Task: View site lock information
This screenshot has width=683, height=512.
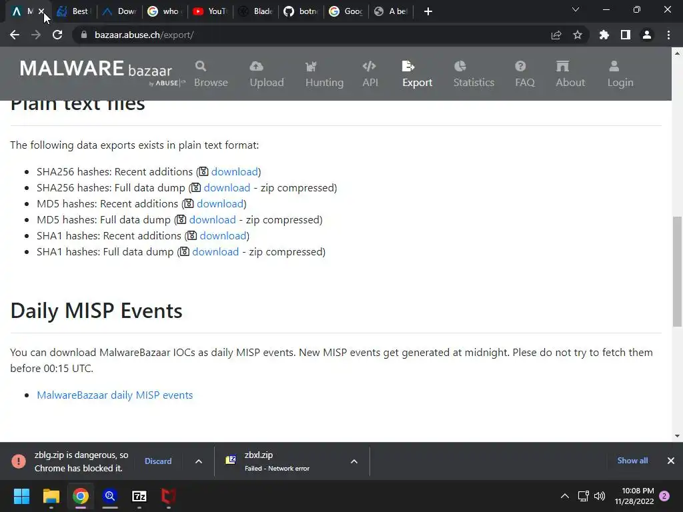Action: 83,35
